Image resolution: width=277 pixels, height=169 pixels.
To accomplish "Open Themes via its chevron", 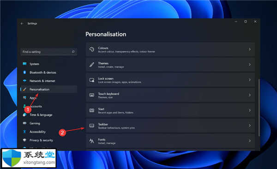I will coord(249,65).
